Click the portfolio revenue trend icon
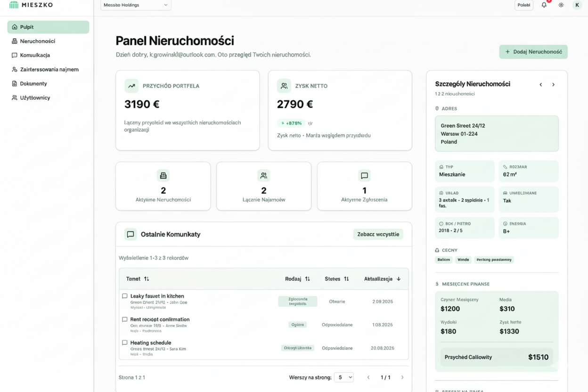Viewport: 588px width, 392px height. pyautogui.click(x=131, y=86)
